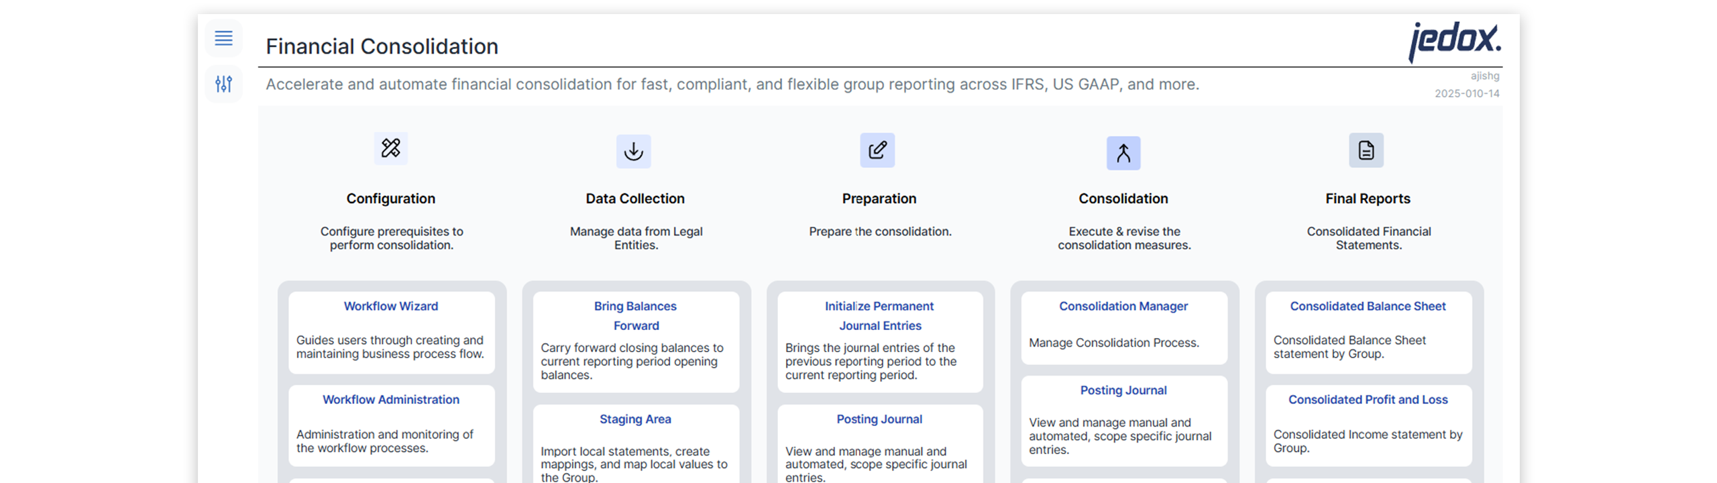
Task: Open Posting Journal under Consolidation
Action: (1123, 390)
